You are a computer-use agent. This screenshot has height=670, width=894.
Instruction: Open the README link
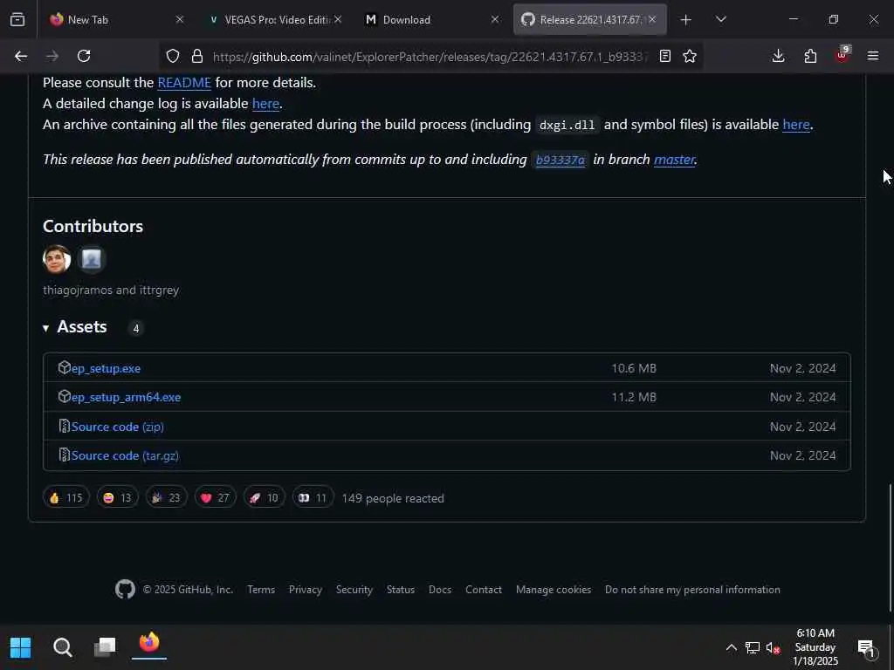click(x=184, y=83)
